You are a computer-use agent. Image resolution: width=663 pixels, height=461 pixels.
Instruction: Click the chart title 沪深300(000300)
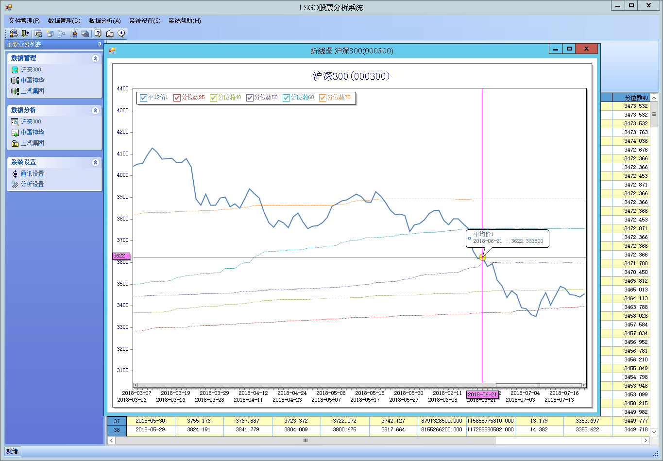[x=352, y=76]
